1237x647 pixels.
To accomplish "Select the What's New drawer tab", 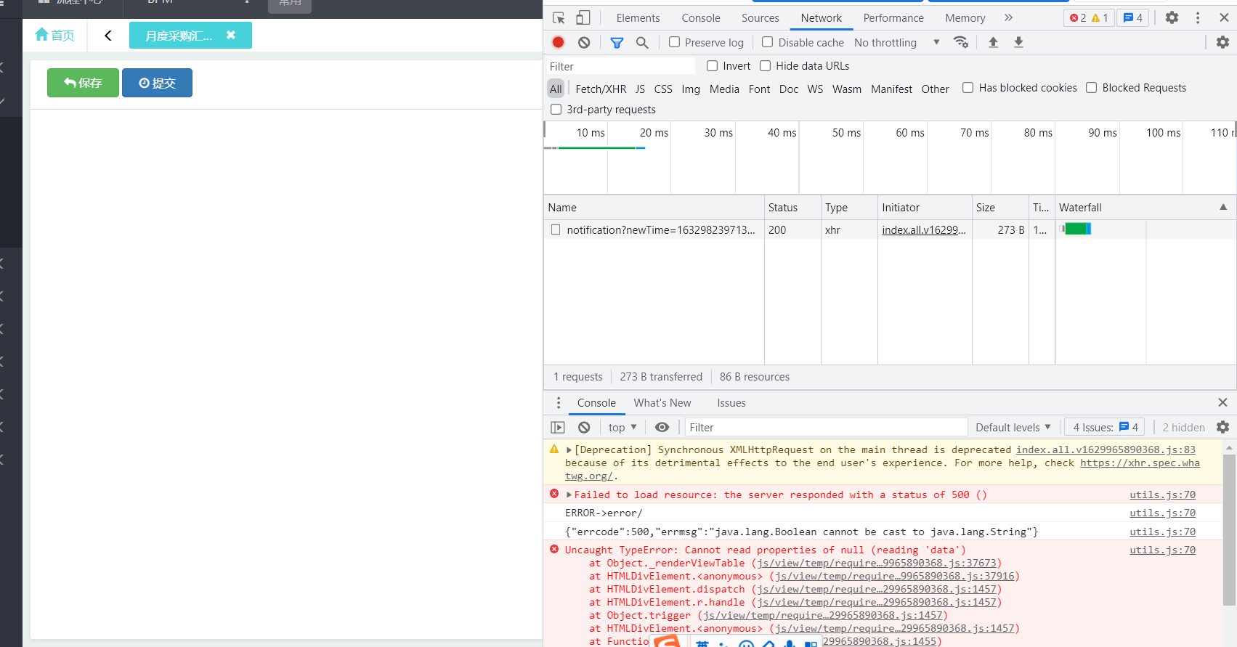I will click(662, 403).
